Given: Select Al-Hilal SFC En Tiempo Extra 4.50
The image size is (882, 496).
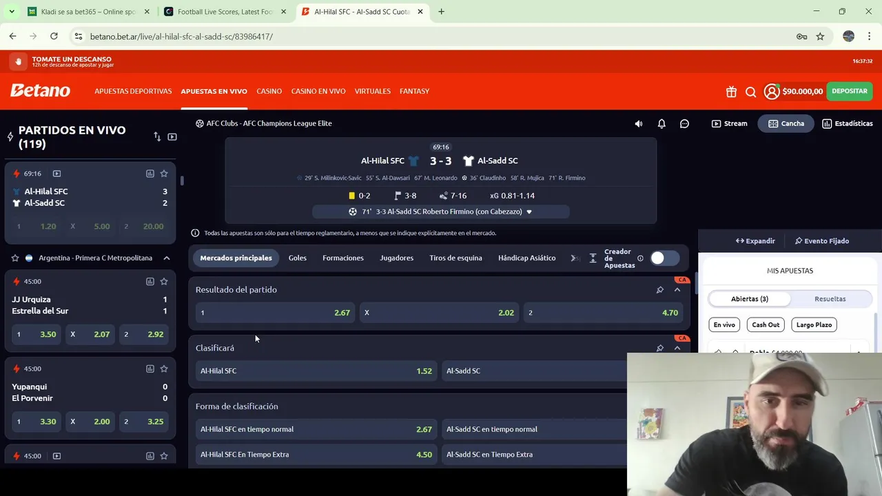Looking at the screenshot, I should click(316, 455).
